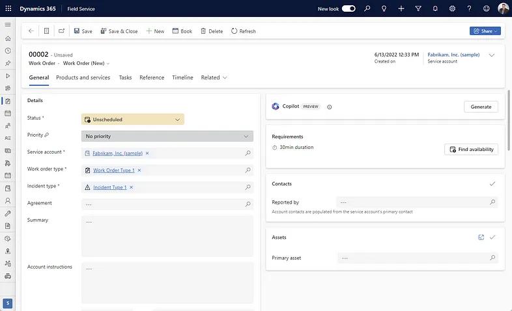Click the Assets section checkmark

492,237
